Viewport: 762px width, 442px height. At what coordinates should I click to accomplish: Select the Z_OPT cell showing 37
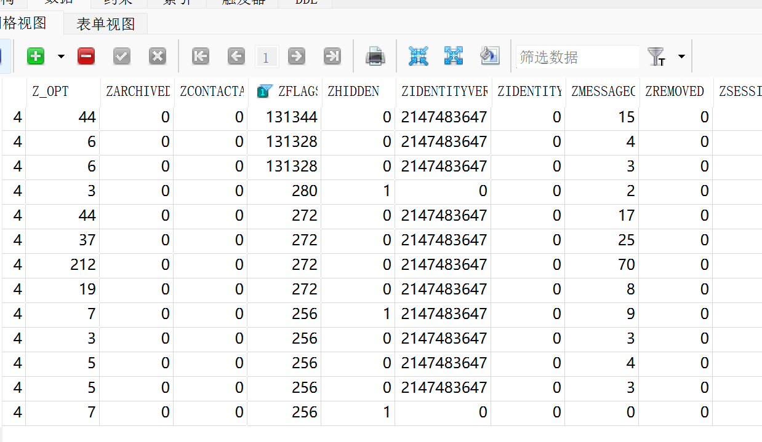[63, 240]
